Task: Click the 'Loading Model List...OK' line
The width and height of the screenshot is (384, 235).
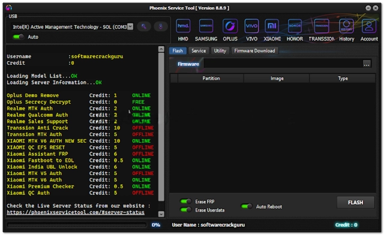Action: point(42,76)
